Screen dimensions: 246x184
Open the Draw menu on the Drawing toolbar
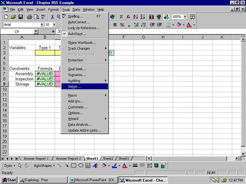click(x=9, y=166)
